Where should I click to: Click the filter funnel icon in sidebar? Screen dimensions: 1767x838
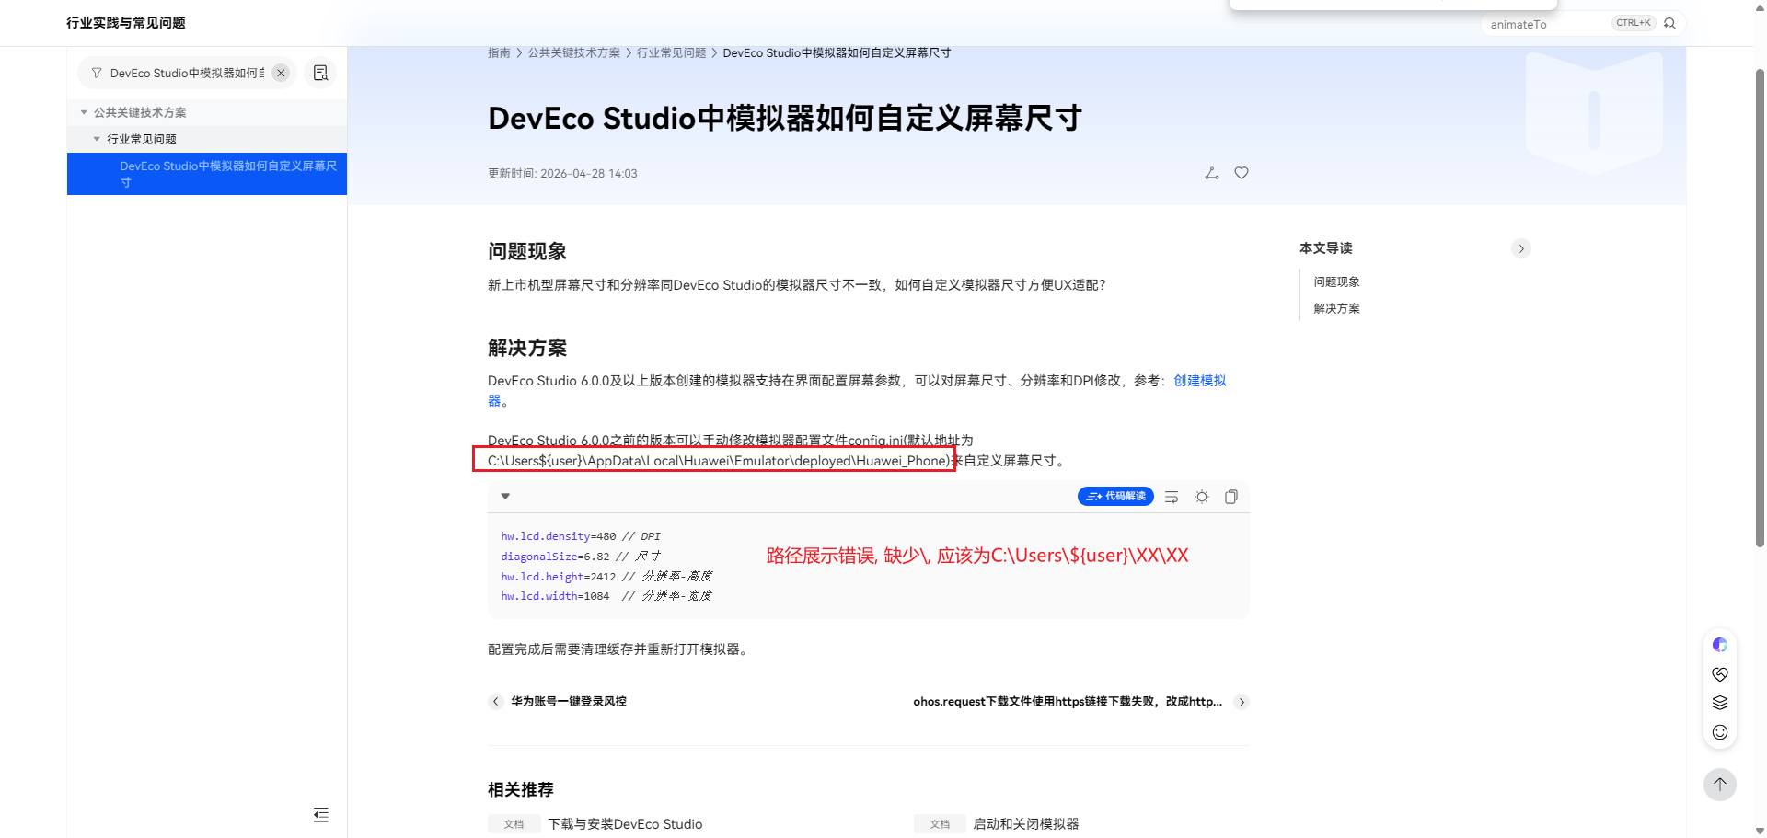(97, 73)
